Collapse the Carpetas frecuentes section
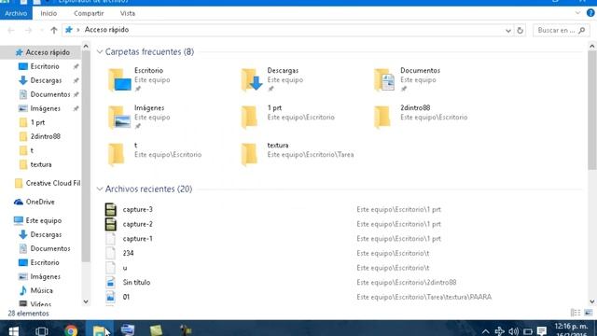The width and height of the screenshot is (597, 336). (100, 52)
